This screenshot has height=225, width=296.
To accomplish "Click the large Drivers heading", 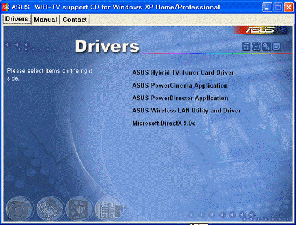I will 107,46.
